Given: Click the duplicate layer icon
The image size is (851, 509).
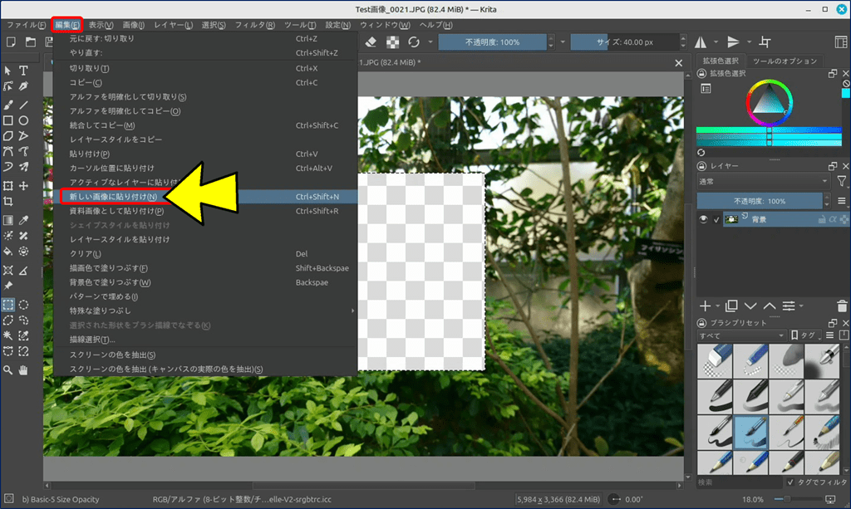Looking at the screenshot, I should point(731,306).
